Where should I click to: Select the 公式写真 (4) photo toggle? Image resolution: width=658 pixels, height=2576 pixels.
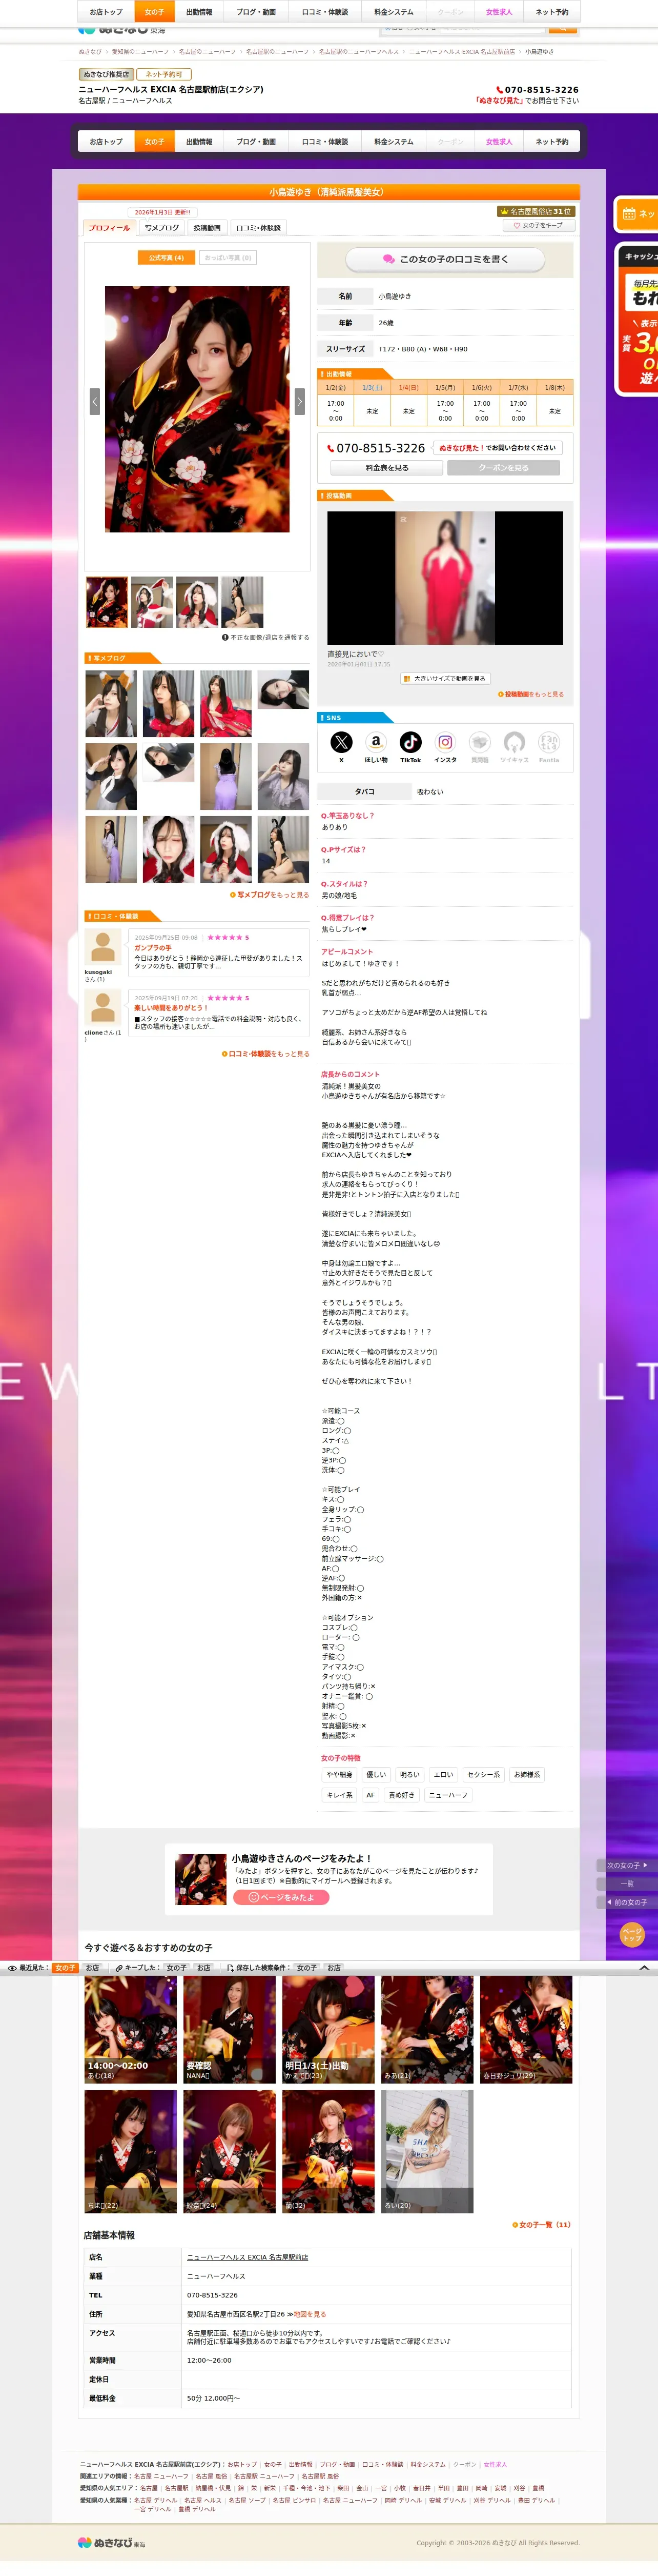click(167, 257)
